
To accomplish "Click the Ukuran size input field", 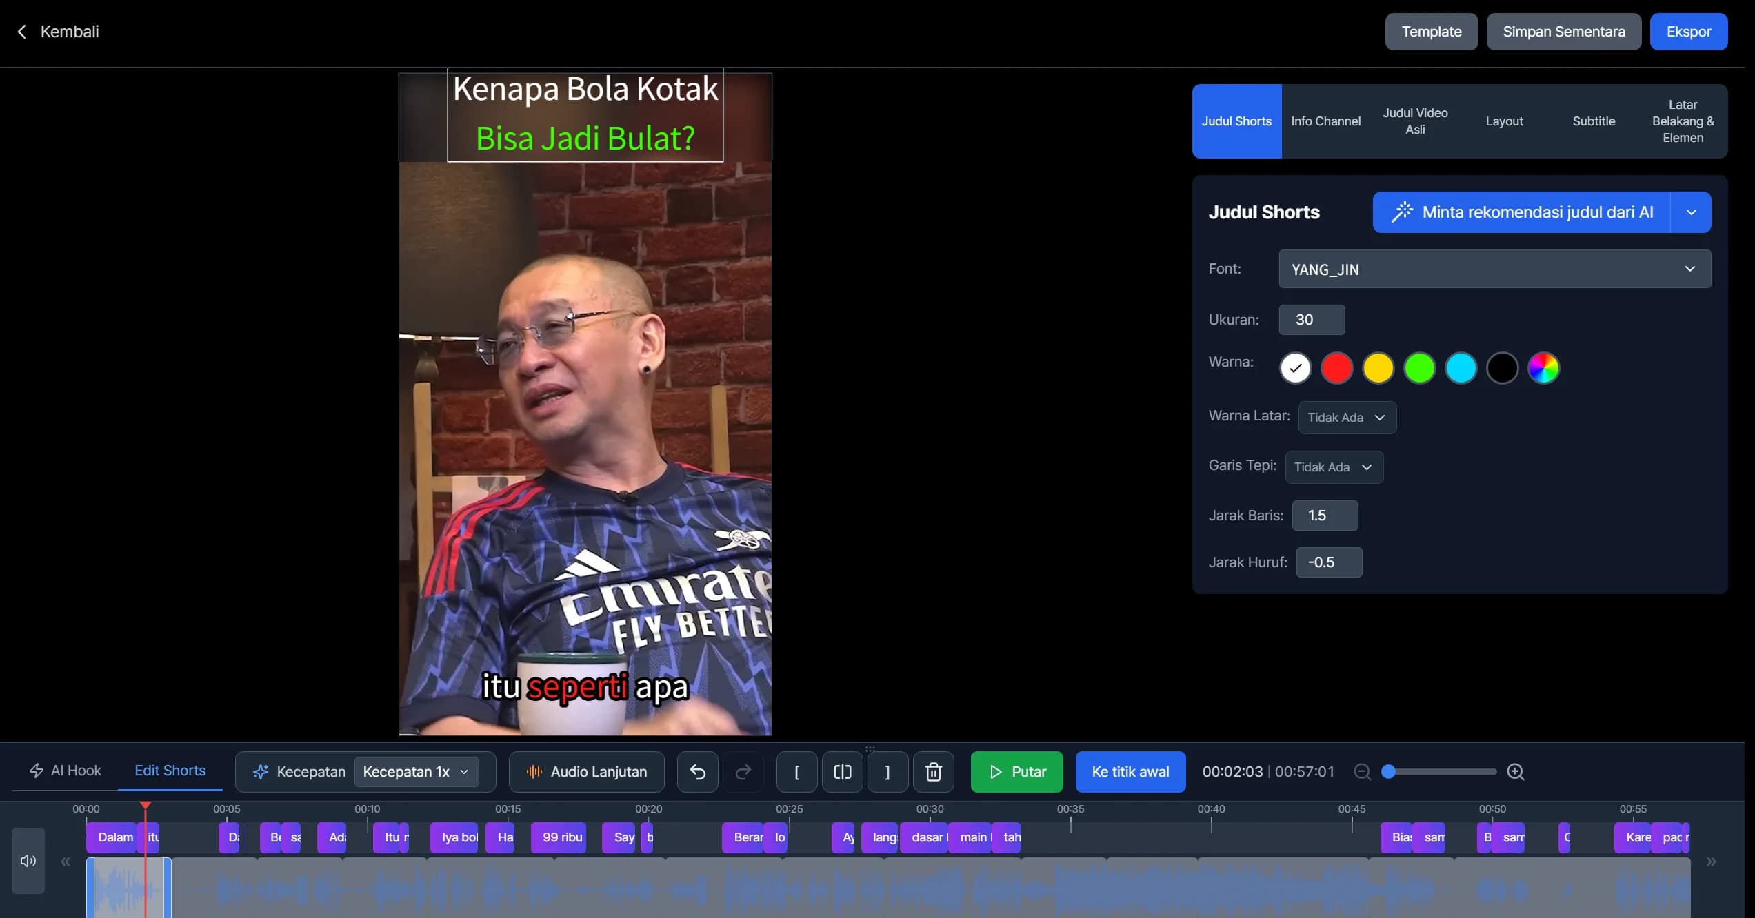I will click(1311, 320).
